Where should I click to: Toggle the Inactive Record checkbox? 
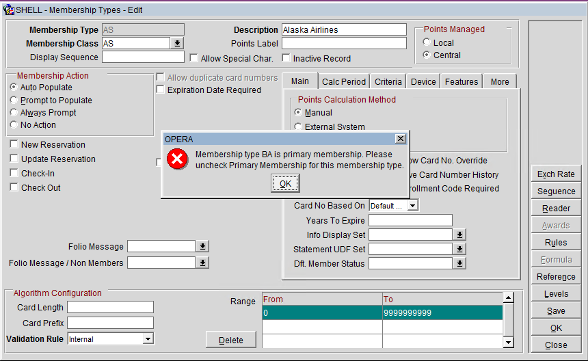[x=286, y=59]
